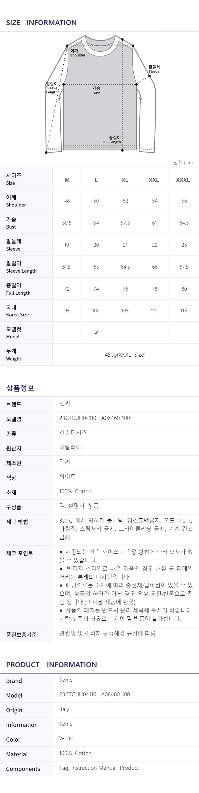The image size is (199, 793).
Task: Click the Korea Size value 105
Action: (125, 311)
